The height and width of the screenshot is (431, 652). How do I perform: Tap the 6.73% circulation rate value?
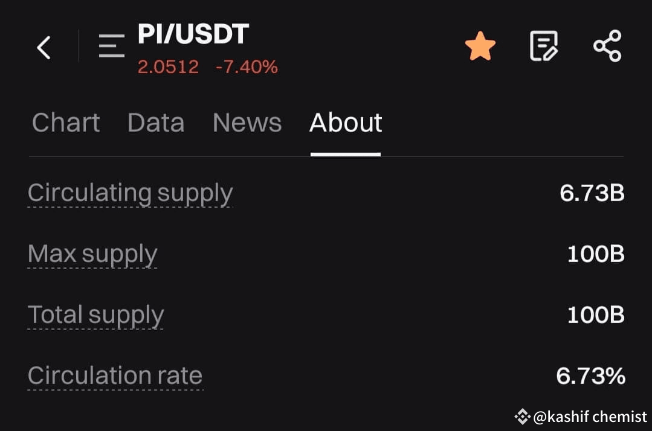tap(590, 376)
